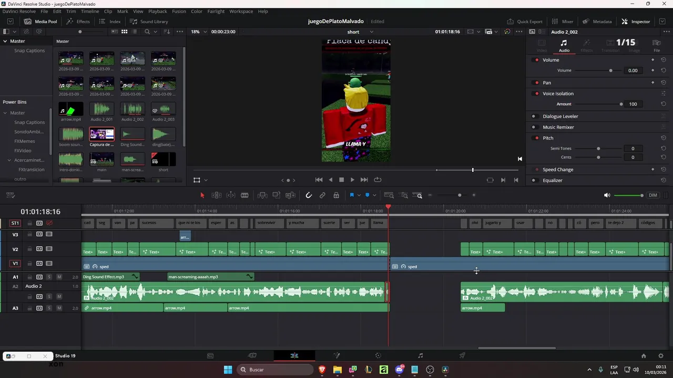
Task: Play the timeline forward
Action: (352, 180)
